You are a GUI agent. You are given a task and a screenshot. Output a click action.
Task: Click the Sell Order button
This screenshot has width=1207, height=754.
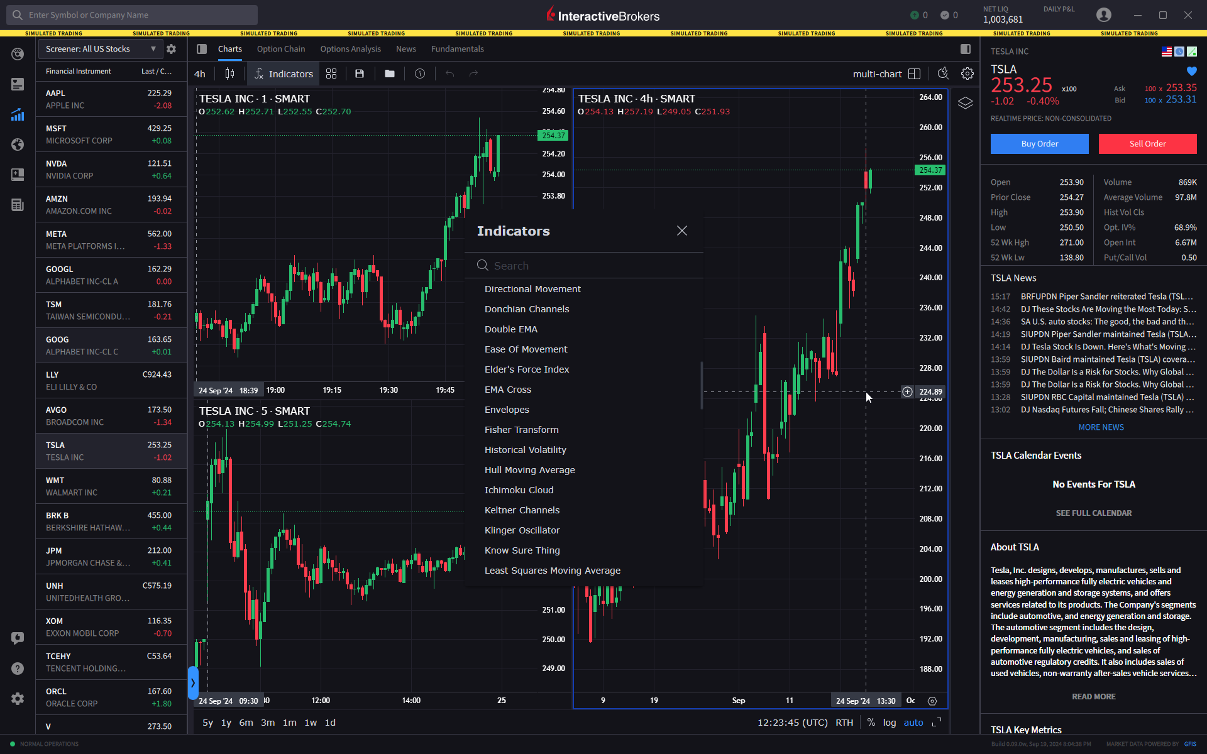[1147, 144]
